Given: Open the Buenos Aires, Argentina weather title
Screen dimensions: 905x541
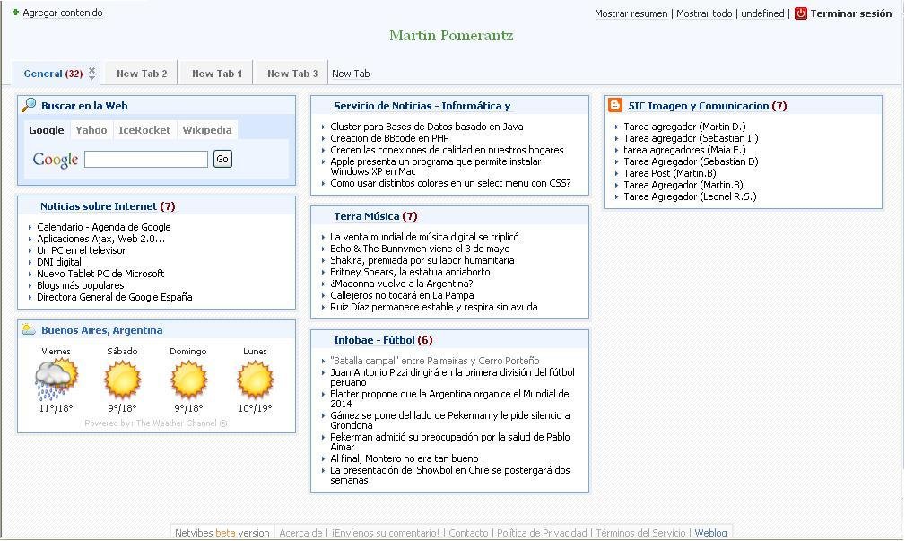Looking at the screenshot, I should coord(102,330).
